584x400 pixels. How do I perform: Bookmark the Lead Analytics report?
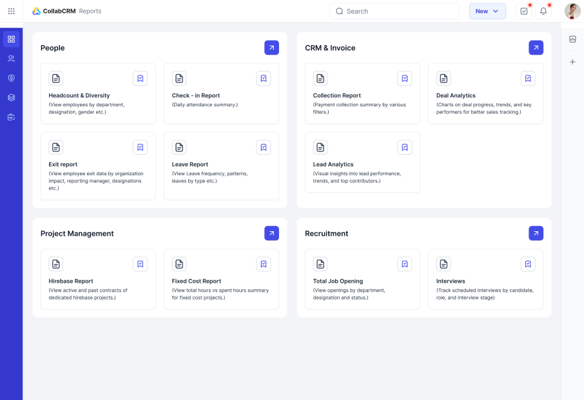pyautogui.click(x=405, y=148)
